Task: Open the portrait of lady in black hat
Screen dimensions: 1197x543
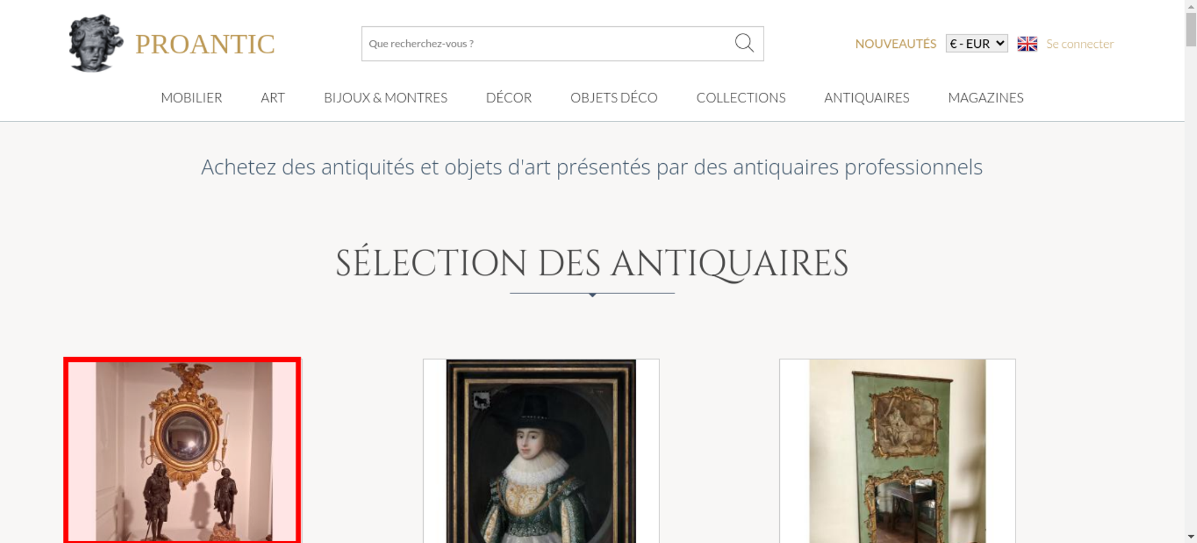Action: [541, 451]
